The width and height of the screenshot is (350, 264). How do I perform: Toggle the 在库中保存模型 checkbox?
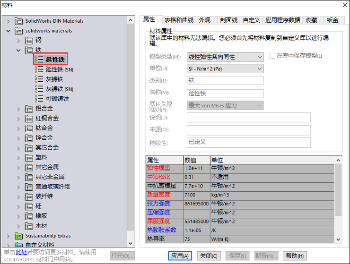[x=272, y=56]
